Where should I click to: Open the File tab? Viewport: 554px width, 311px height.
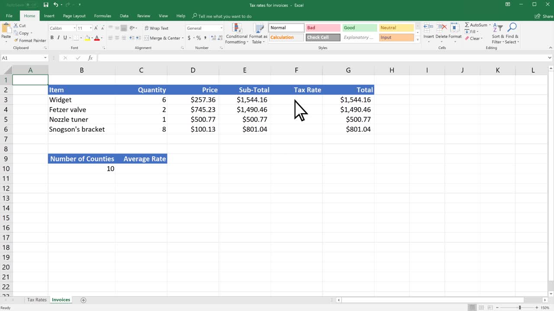(x=9, y=16)
